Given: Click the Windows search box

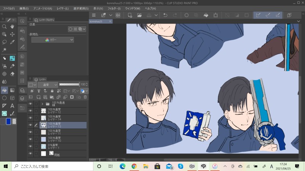Looking at the screenshot, I should pyautogui.click(x=53, y=166).
